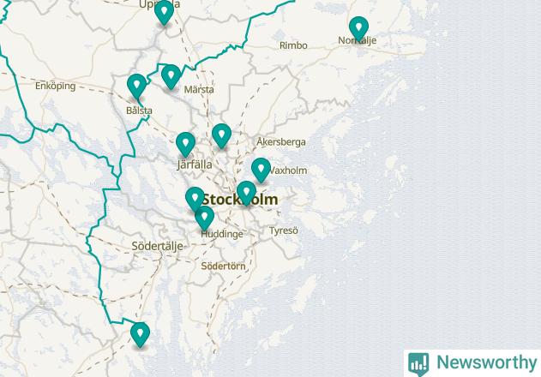The image size is (541, 377).
Task: Open the pin just above Bålsta
Action: point(136,87)
